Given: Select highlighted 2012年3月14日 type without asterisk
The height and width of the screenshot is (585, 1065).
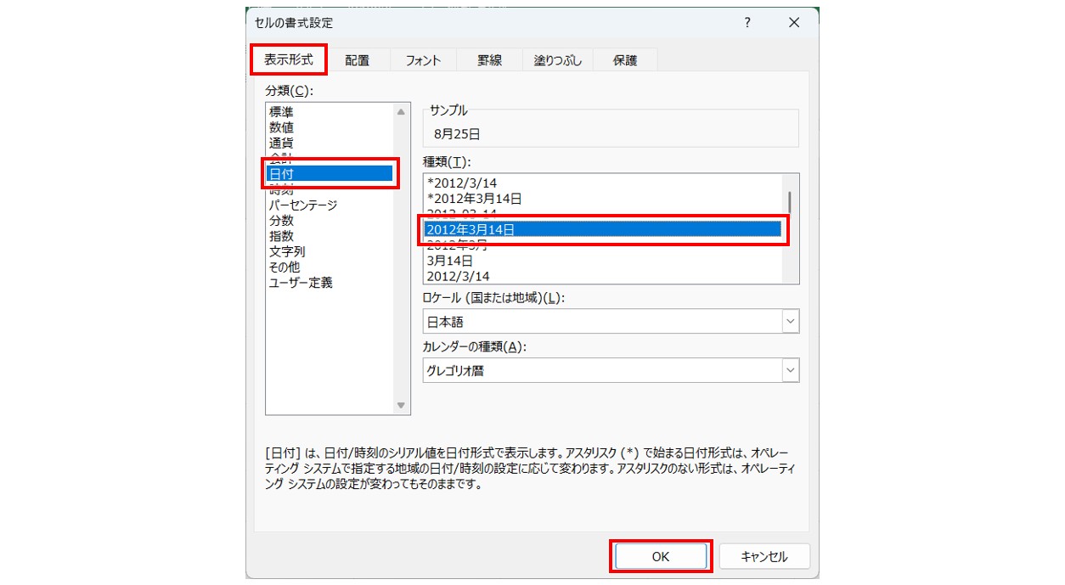Looking at the screenshot, I should click(x=602, y=229).
